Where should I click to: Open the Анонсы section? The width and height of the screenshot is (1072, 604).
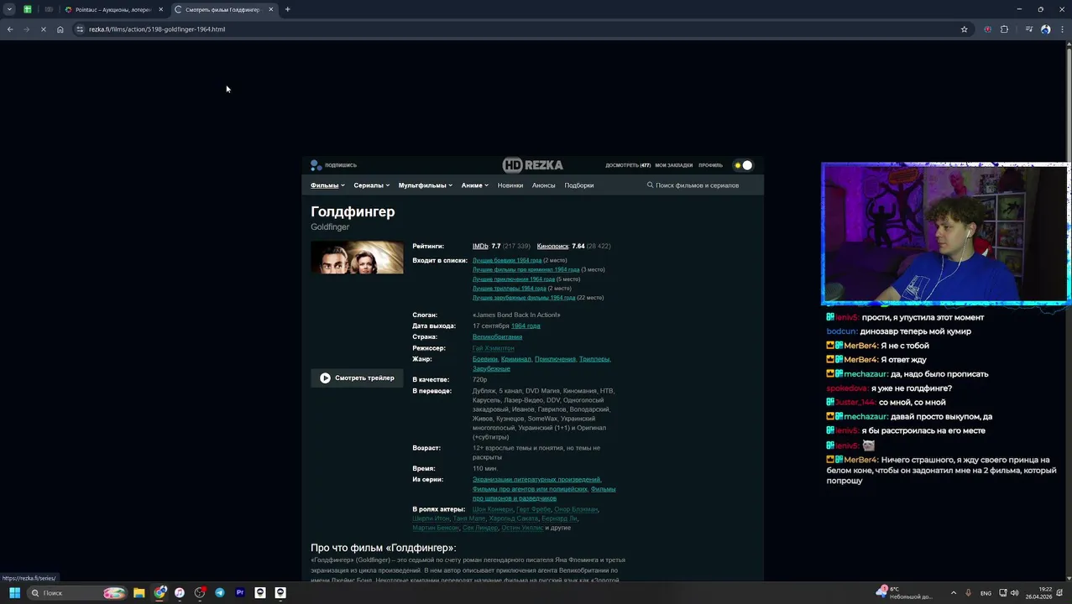coord(544,185)
